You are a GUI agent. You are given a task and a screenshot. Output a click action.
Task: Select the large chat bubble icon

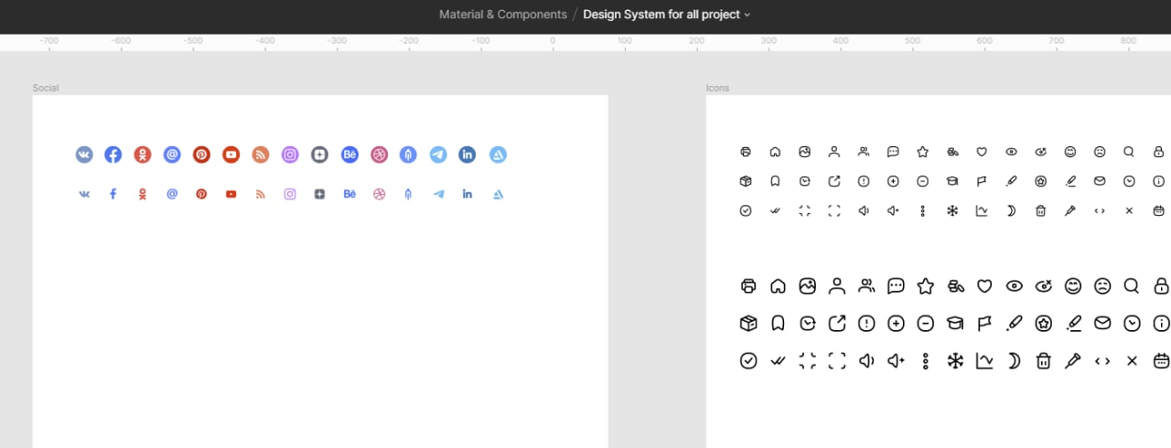(x=896, y=286)
